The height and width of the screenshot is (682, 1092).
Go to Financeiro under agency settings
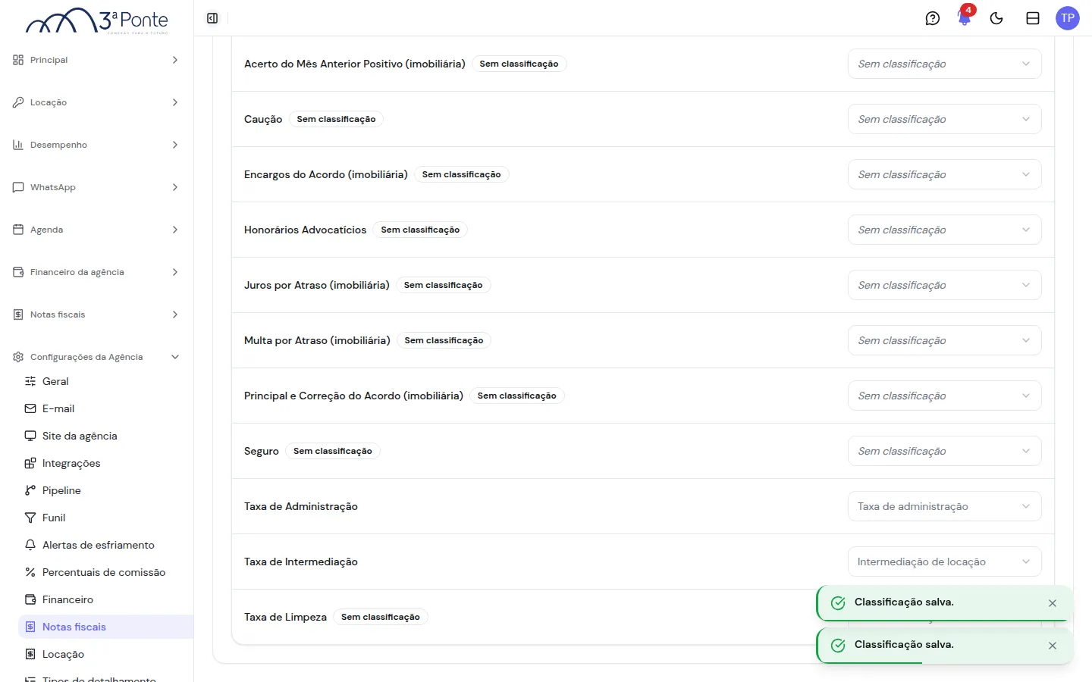[x=106, y=599]
